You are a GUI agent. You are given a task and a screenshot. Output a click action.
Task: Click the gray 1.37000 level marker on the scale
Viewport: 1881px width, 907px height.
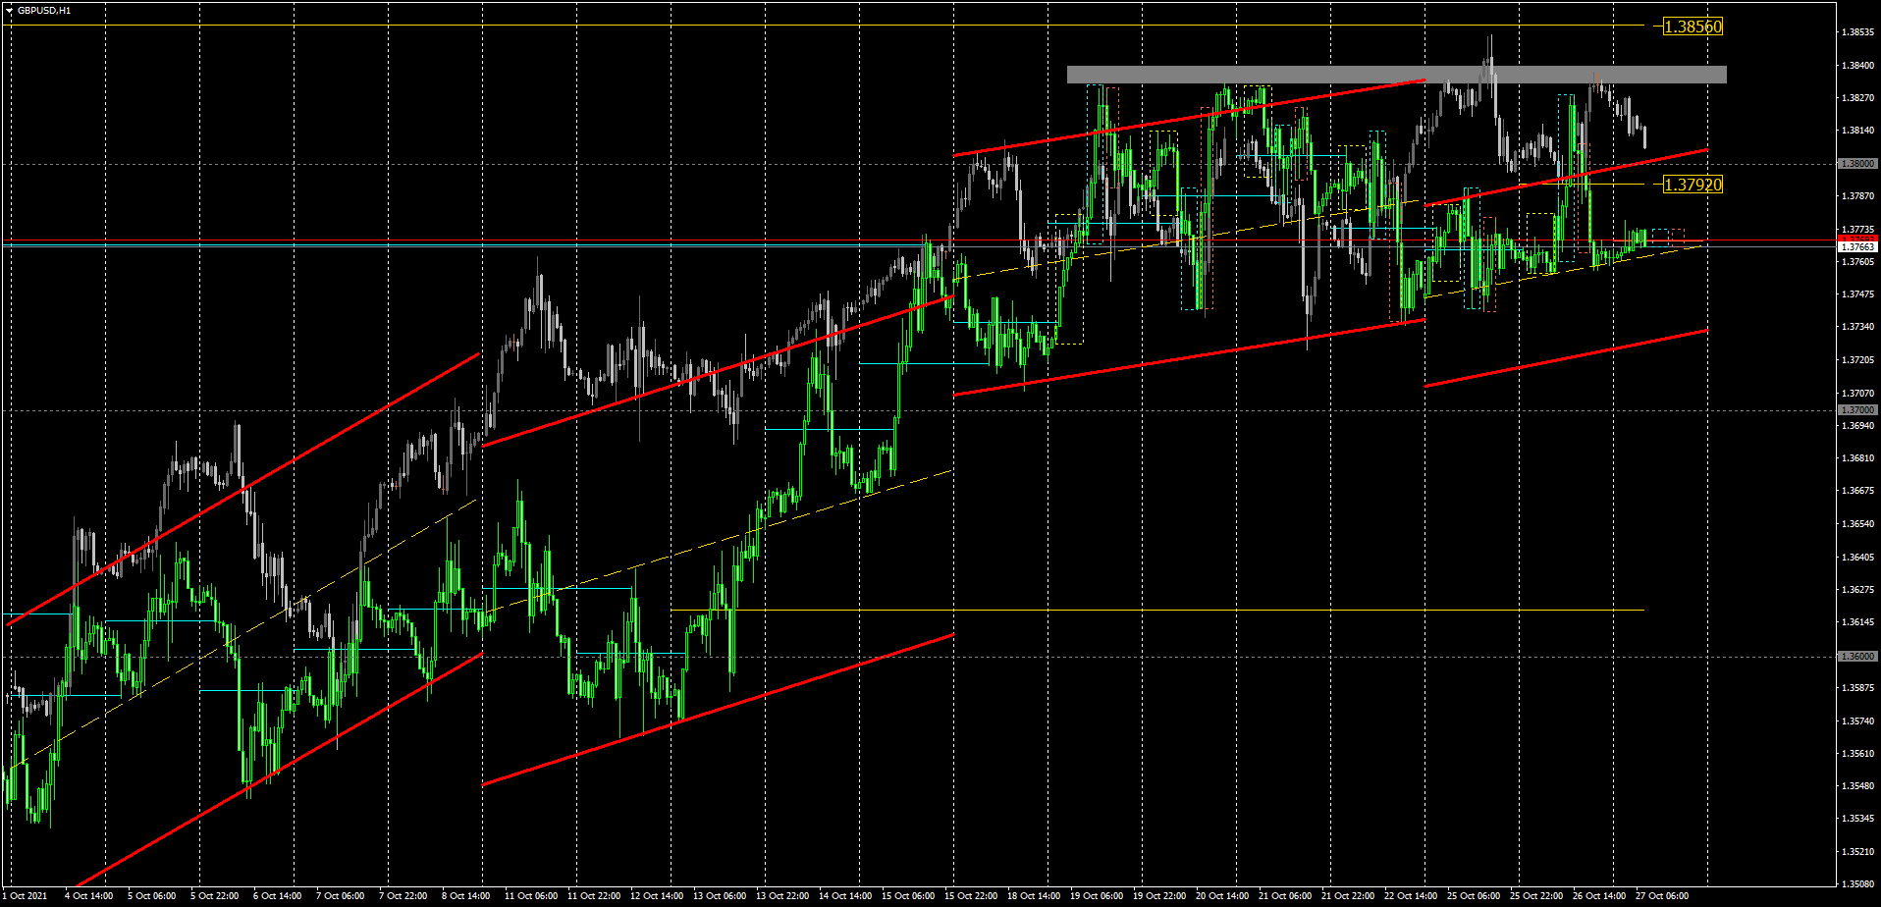1858,409
